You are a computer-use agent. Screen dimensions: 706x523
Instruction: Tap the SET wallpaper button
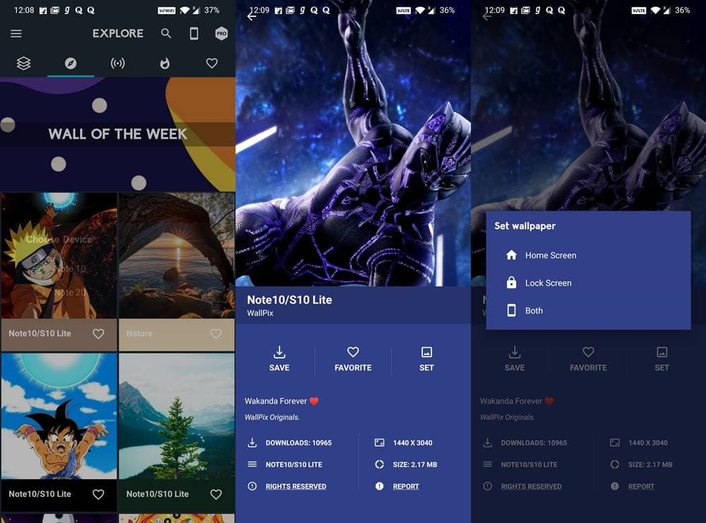(x=426, y=359)
